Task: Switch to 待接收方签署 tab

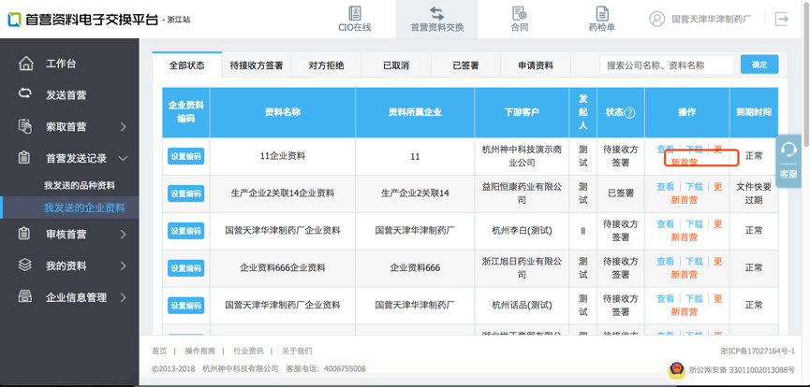Action: click(257, 65)
